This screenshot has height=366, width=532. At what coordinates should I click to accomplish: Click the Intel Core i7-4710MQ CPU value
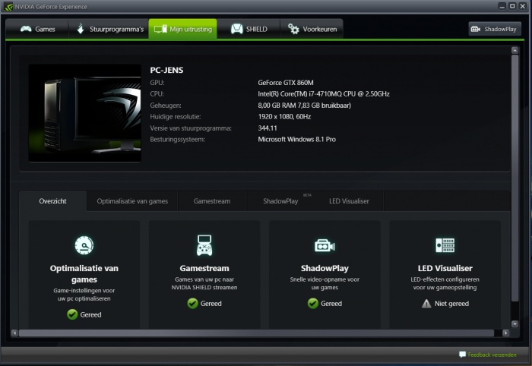click(x=324, y=94)
